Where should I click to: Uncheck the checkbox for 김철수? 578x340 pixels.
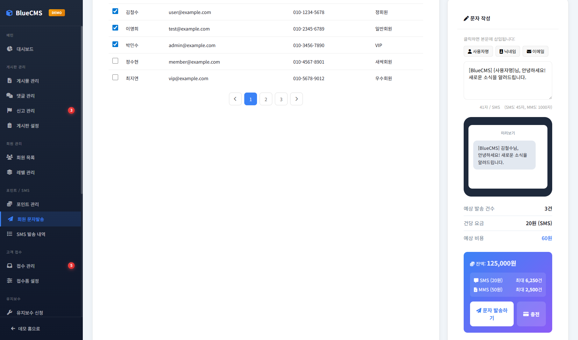(x=115, y=11)
